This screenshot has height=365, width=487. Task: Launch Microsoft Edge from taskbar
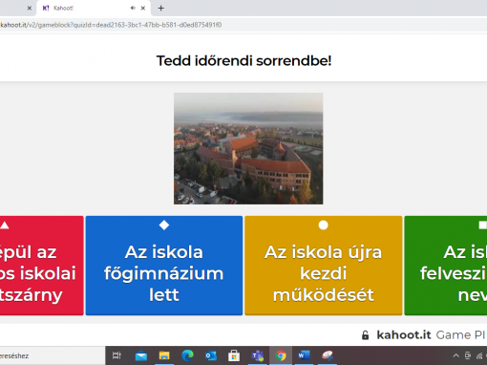pyautogui.click(x=187, y=355)
